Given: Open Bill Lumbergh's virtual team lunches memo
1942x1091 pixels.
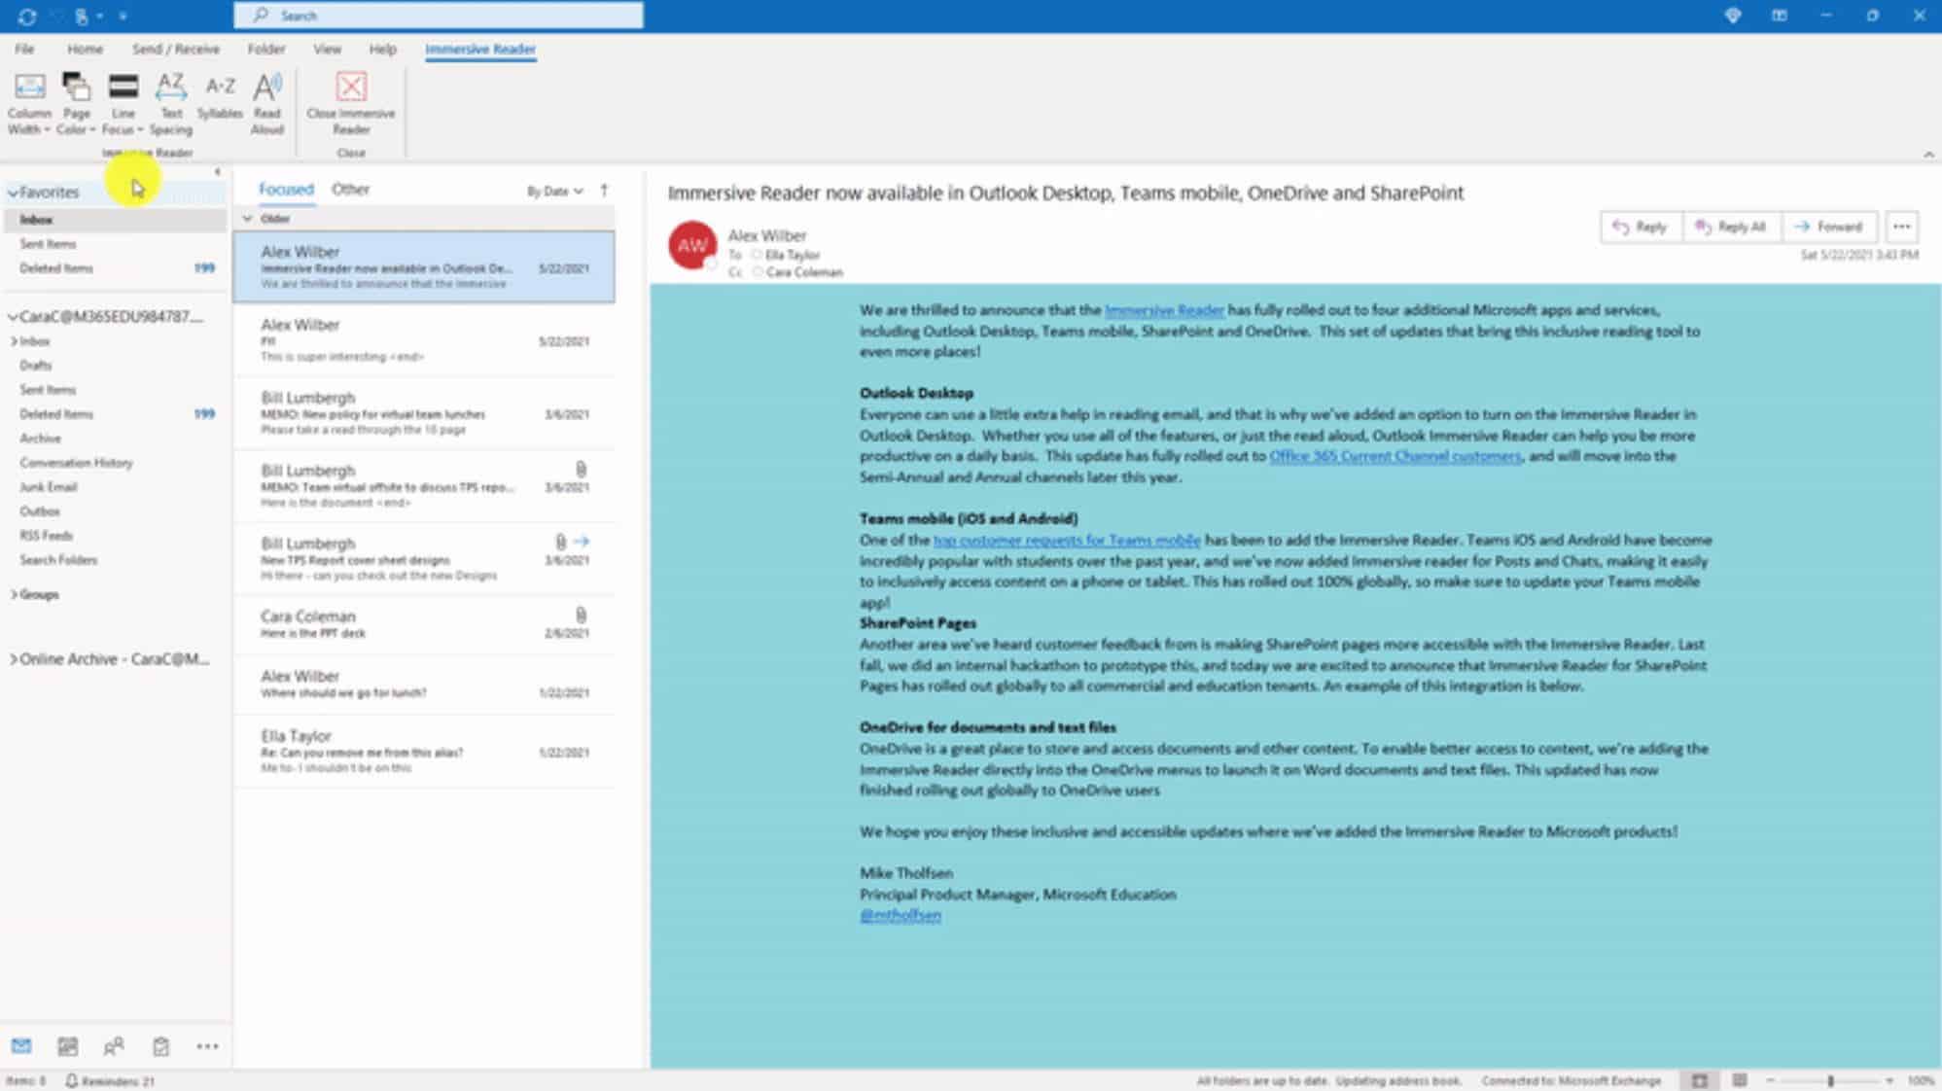Looking at the screenshot, I should (424, 413).
